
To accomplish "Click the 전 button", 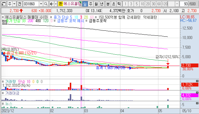I will click(x=19, y=4).
